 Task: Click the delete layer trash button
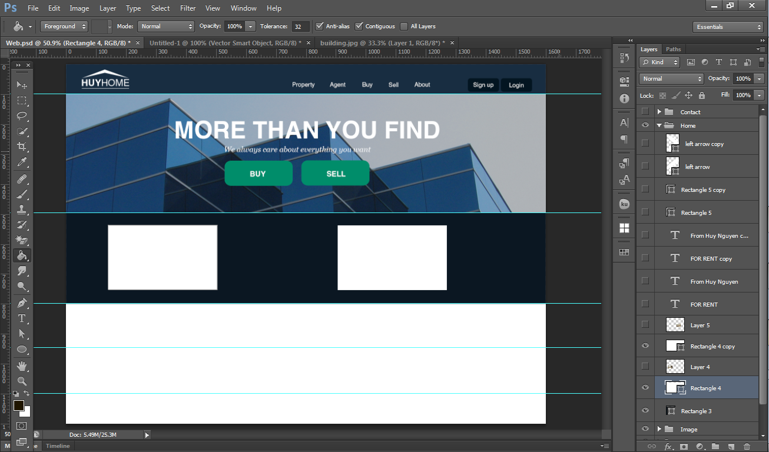coord(747,447)
